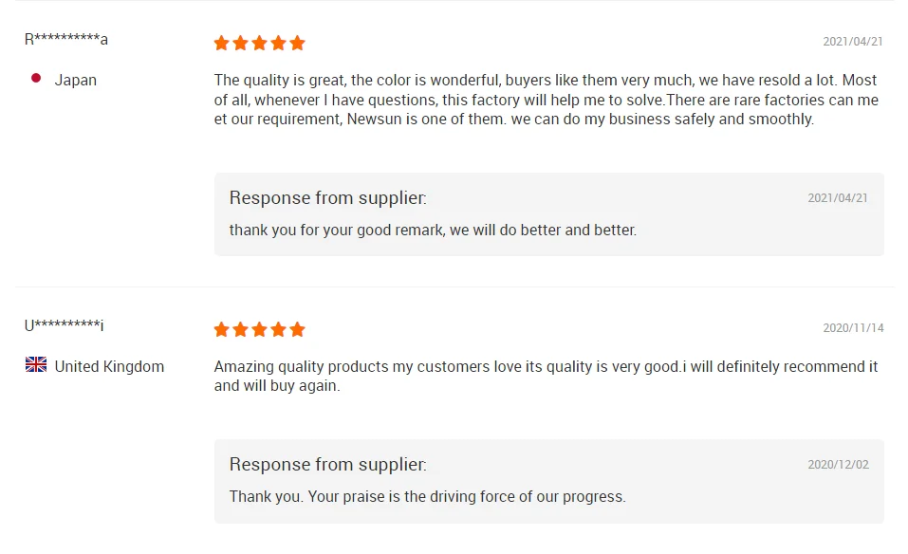The image size is (908, 554).
Task: Click review text starting "Amazing quality products"
Action: coord(546,376)
